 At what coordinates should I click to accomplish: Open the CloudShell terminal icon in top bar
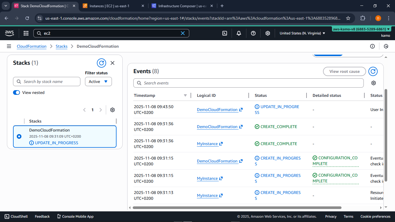click(225, 33)
